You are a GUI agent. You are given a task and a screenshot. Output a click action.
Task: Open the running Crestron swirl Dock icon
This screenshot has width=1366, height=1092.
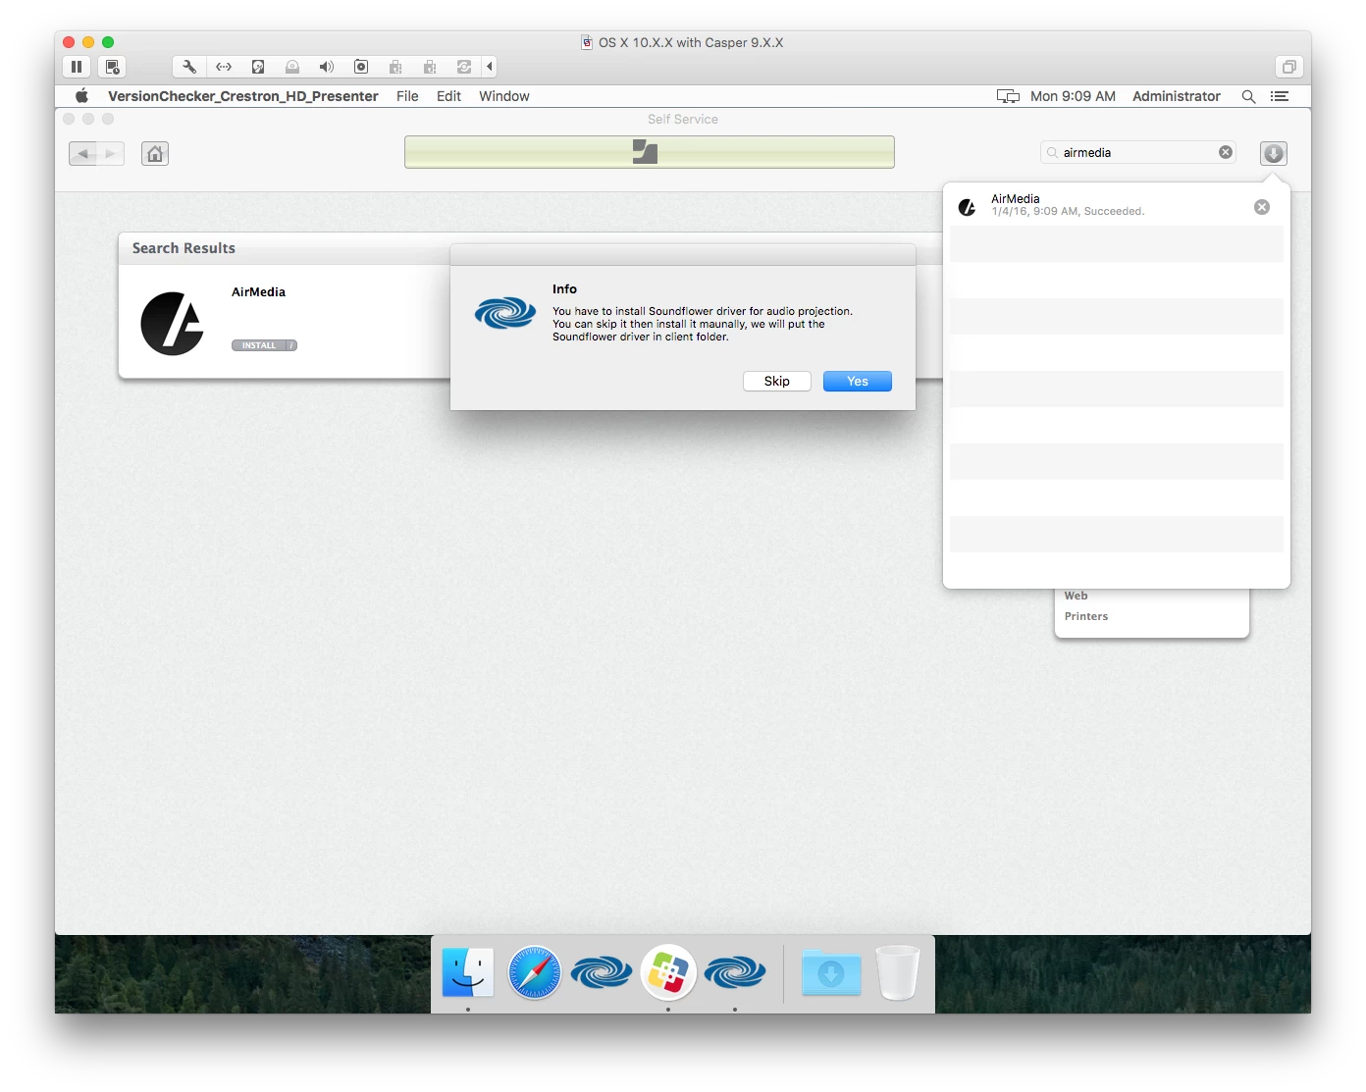coord(735,972)
